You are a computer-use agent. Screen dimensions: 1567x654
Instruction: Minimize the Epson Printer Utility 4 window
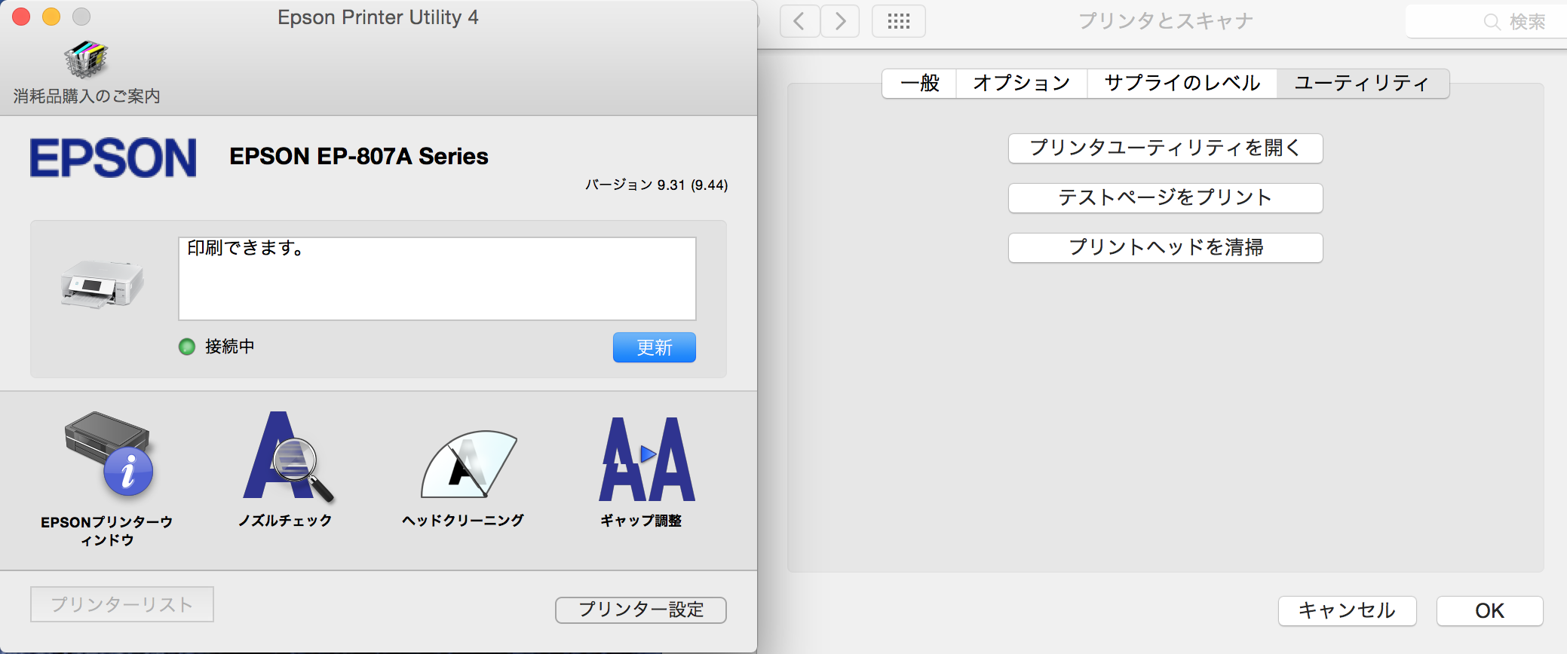click(x=51, y=17)
